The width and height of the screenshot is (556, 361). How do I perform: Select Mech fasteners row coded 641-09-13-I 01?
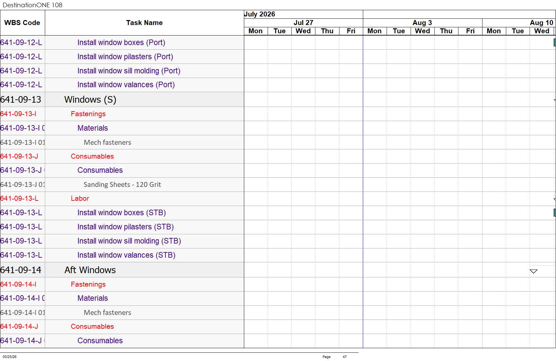tap(107, 142)
